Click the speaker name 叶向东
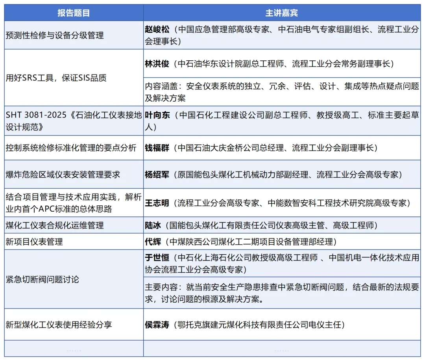This screenshot has width=425, height=361. pos(157,115)
